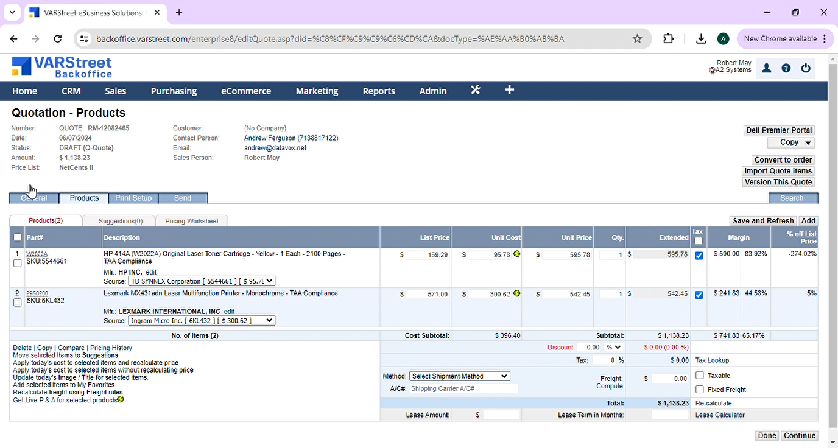This screenshot has height=448, width=838.
Task: Click the Re-calculate link
Action: 714,403
